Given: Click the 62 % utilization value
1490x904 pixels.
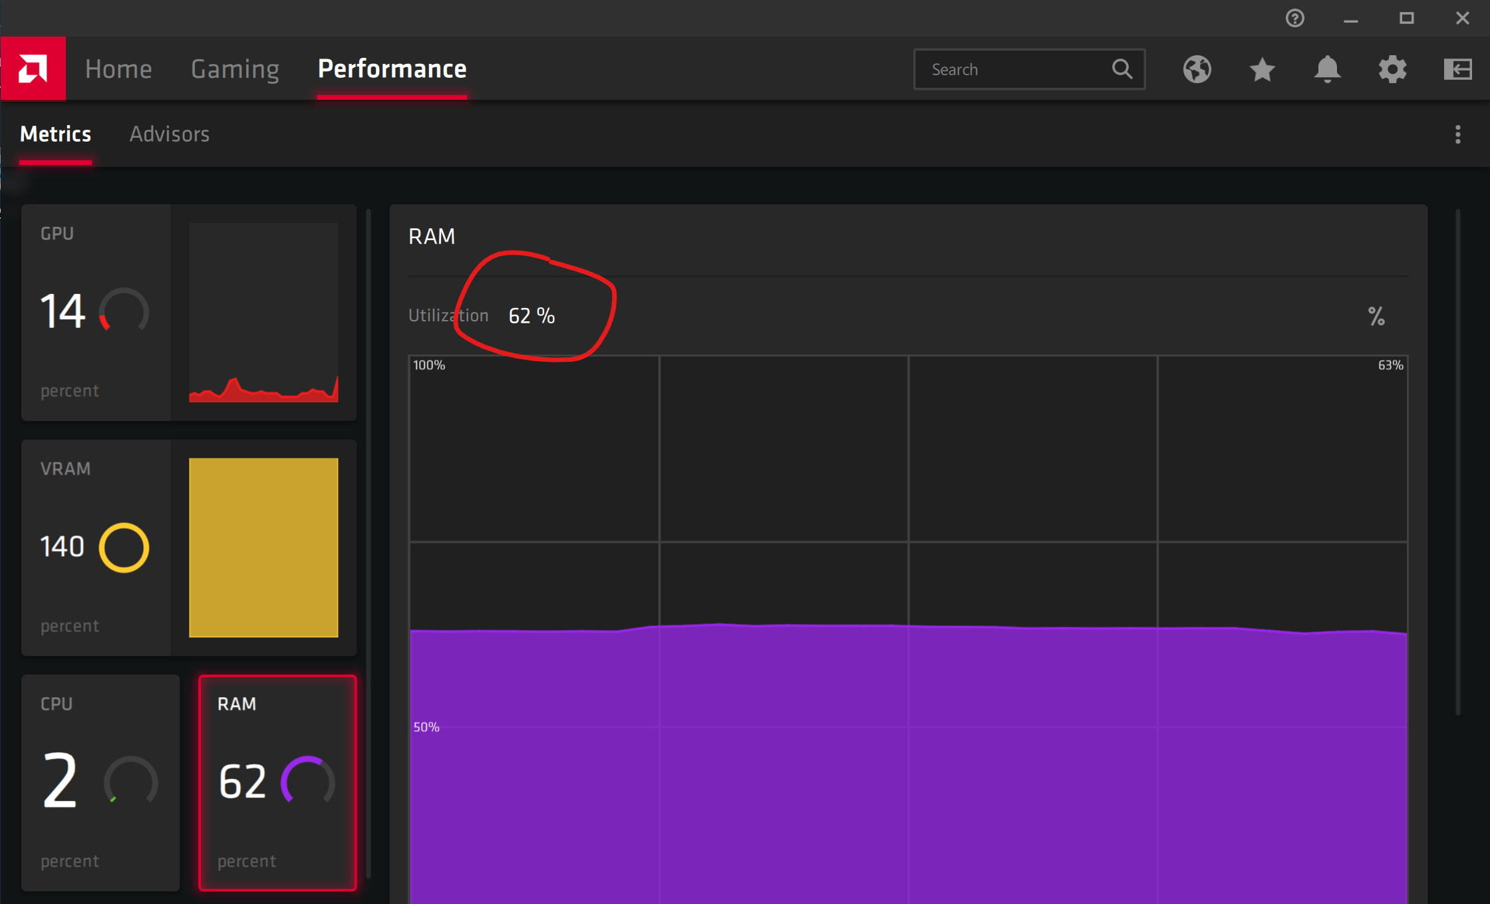Looking at the screenshot, I should (531, 316).
